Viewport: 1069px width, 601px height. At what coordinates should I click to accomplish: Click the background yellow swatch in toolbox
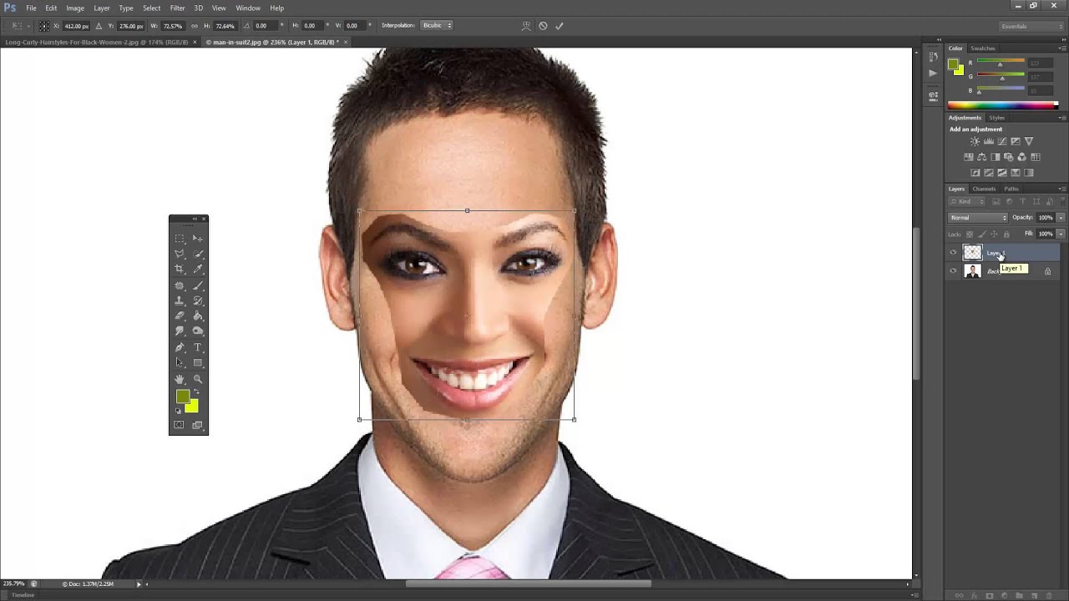[193, 407]
